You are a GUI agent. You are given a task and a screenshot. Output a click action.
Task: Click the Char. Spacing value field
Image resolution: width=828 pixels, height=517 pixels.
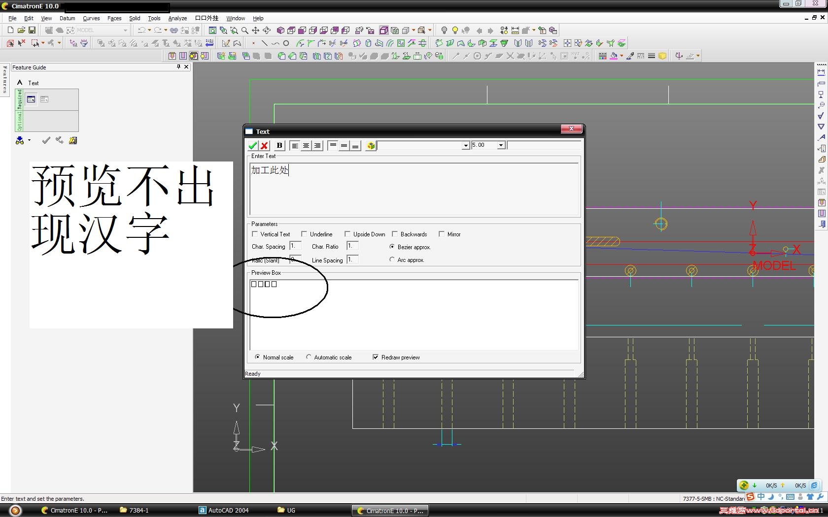point(295,246)
